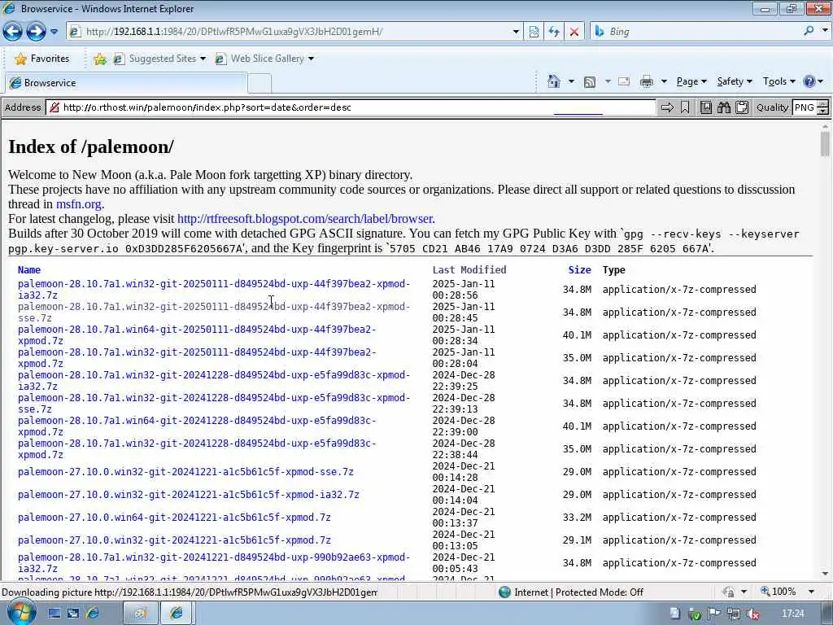Click the Home icon in command bar

(x=553, y=81)
